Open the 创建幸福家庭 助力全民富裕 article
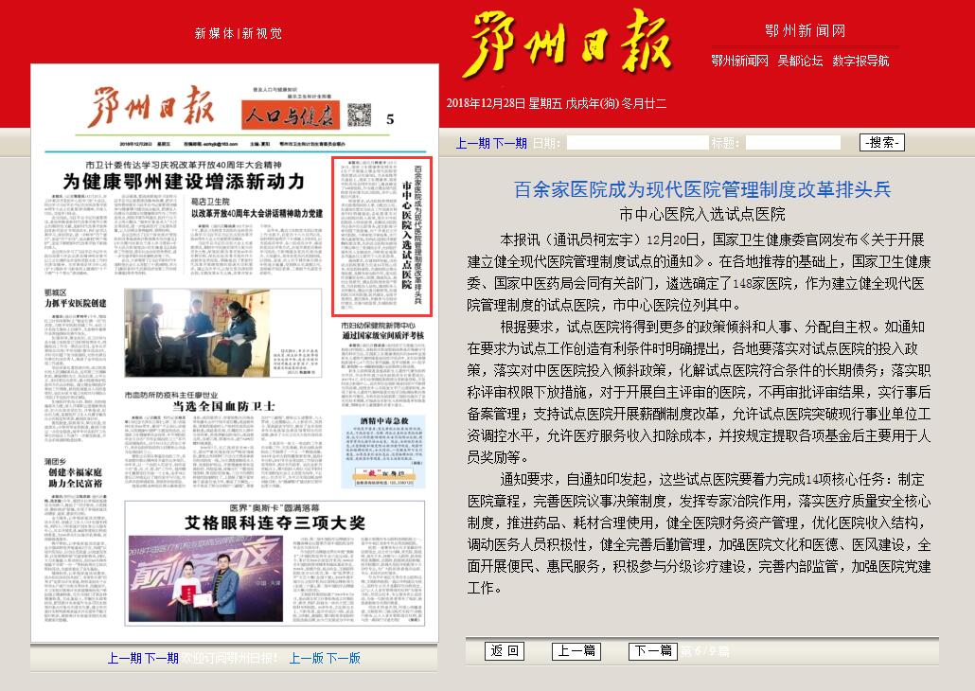Viewport: 975px width, 691px height. click(75, 478)
